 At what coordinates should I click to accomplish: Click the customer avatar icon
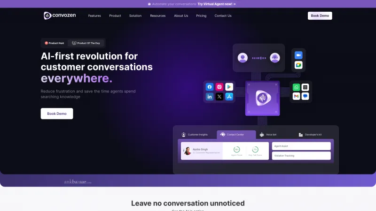click(x=243, y=58)
